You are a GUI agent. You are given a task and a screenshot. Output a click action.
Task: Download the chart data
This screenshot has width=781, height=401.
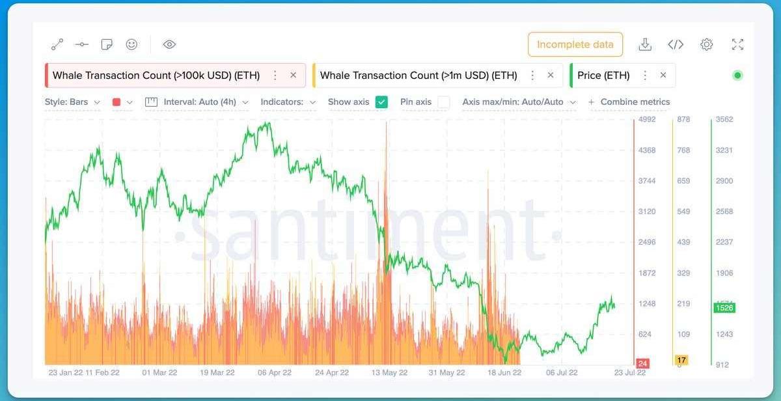point(645,44)
